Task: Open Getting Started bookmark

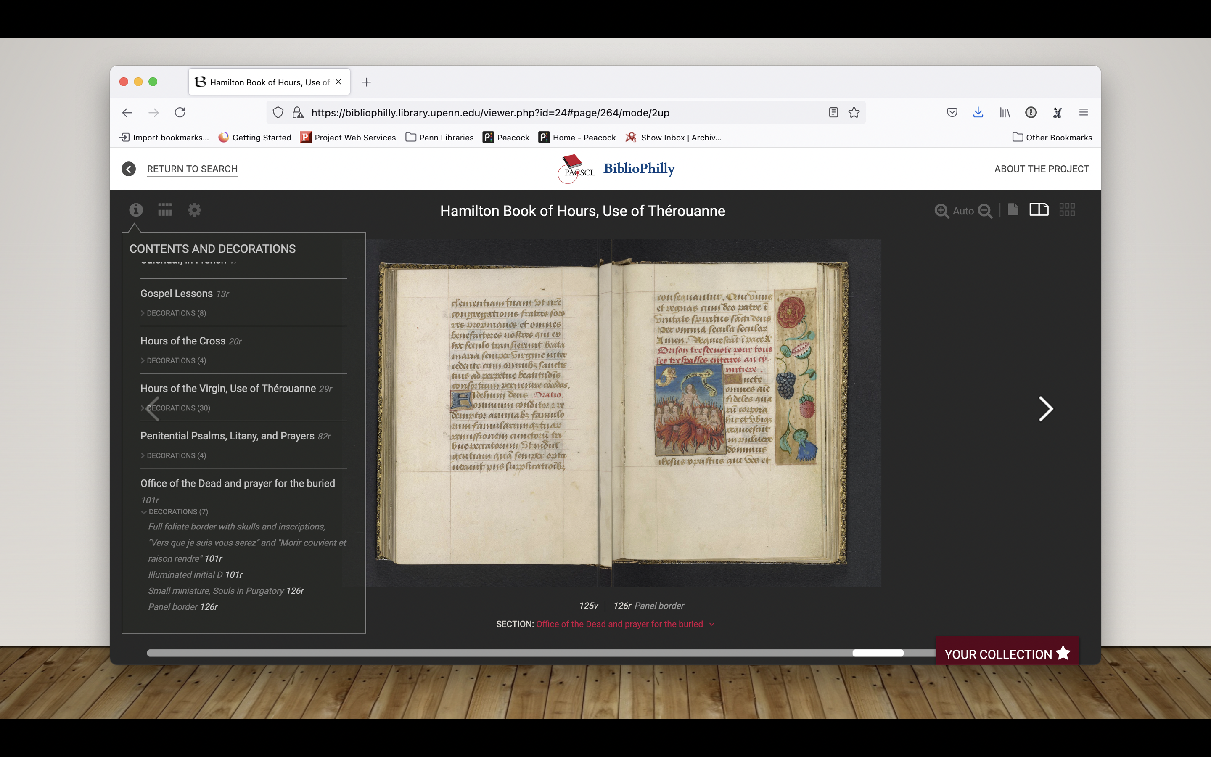Action: (255, 137)
